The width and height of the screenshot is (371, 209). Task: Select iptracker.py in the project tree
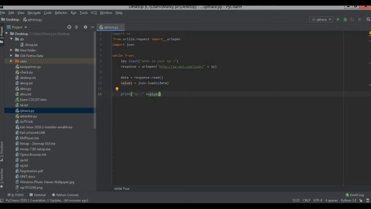[x=28, y=116]
